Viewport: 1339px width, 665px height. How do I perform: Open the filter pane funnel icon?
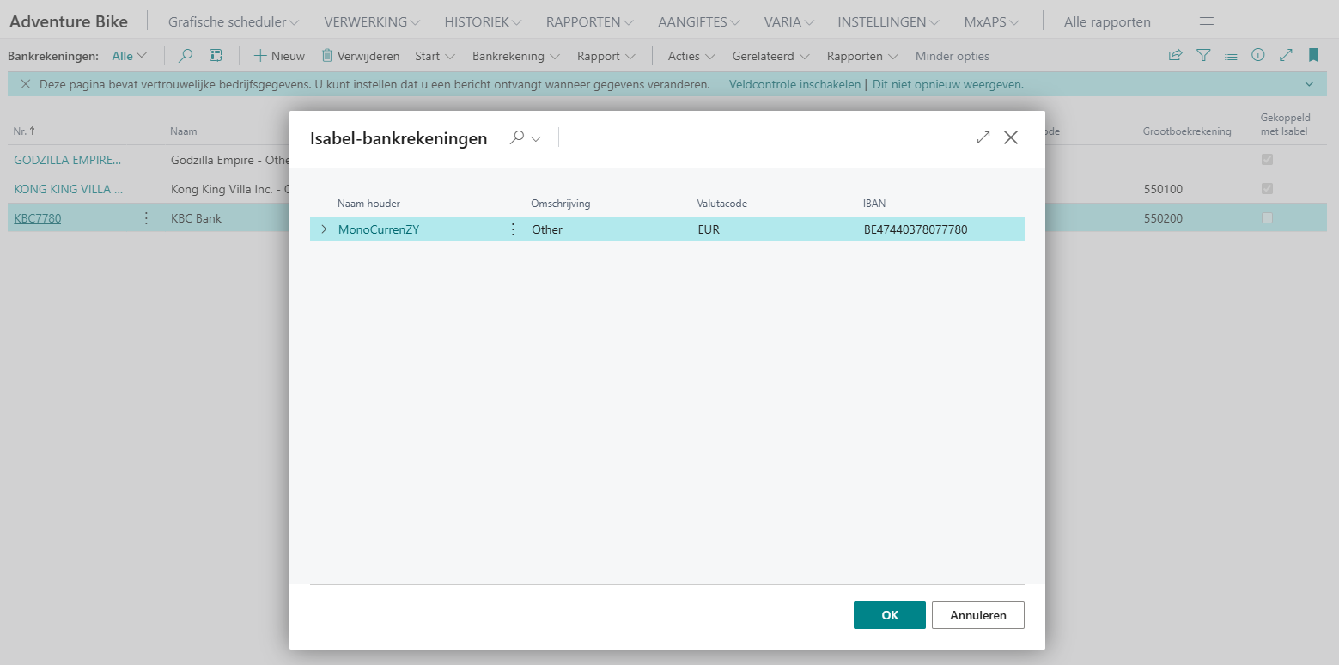pyautogui.click(x=1203, y=56)
